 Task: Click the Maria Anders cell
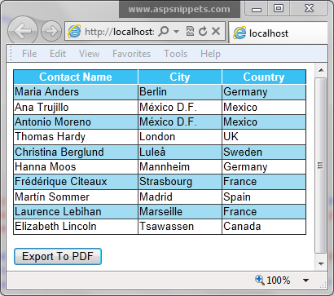(x=76, y=92)
